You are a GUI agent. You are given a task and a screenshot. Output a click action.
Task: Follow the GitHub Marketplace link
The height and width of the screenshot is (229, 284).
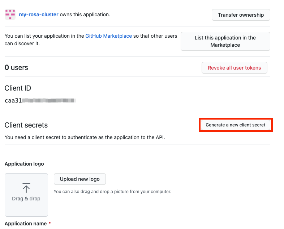coord(108,36)
